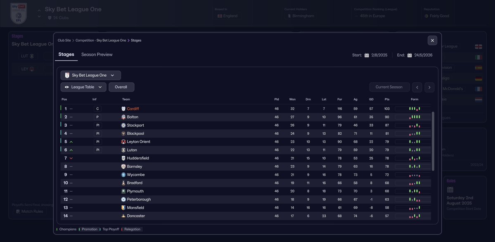Image resolution: width=495 pixels, height=242 pixels.
Task: Click the Luton crest in background Stages panel
Action: pos(32,56)
